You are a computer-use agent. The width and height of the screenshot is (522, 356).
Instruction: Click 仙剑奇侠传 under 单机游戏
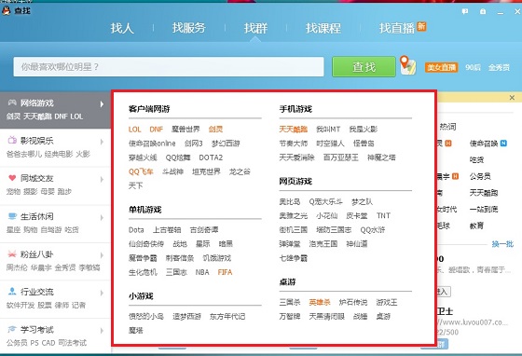coord(146,244)
